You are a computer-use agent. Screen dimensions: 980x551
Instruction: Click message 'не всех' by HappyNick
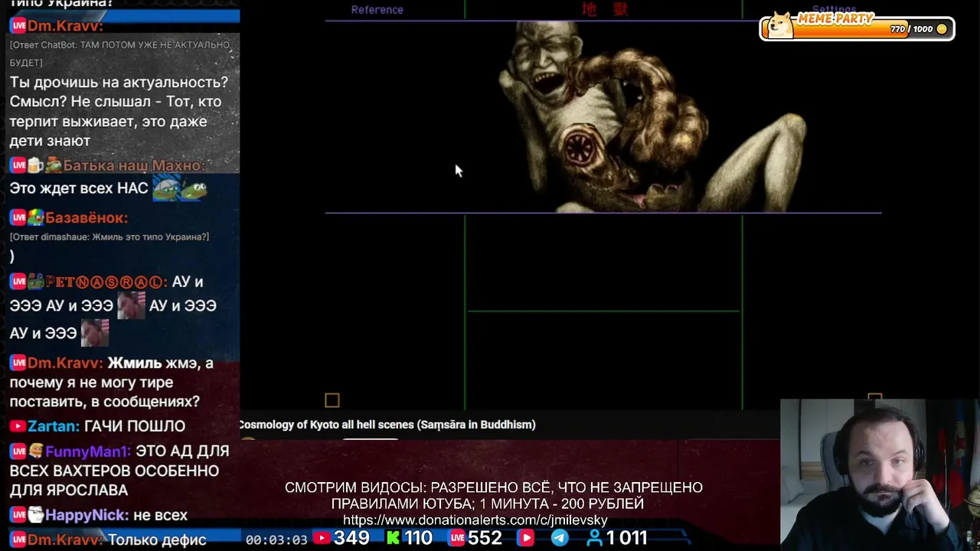[160, 516]
